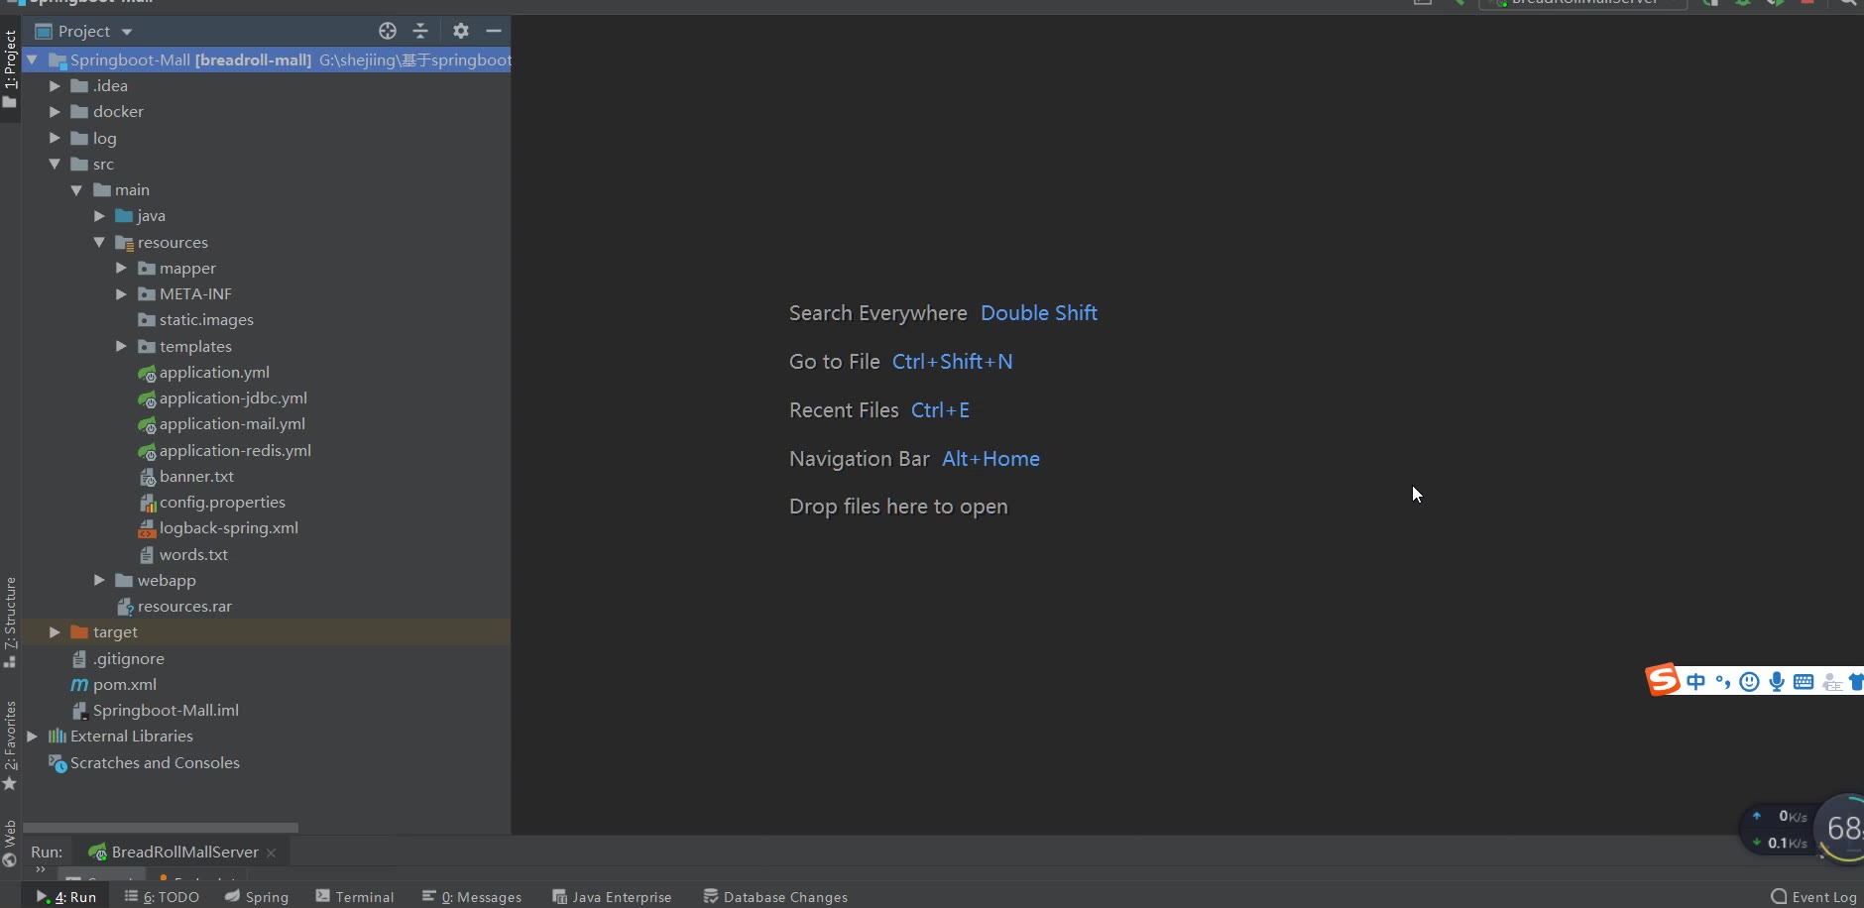Open the Project view dropdown
The width and height of the screenshot is (1864, 908).
coord(127,32)
